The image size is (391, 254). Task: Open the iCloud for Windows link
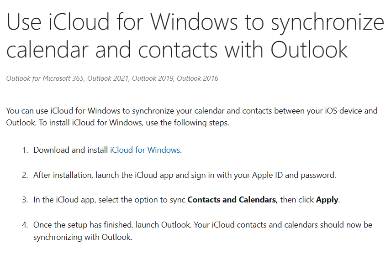click(x=145, y=150)
